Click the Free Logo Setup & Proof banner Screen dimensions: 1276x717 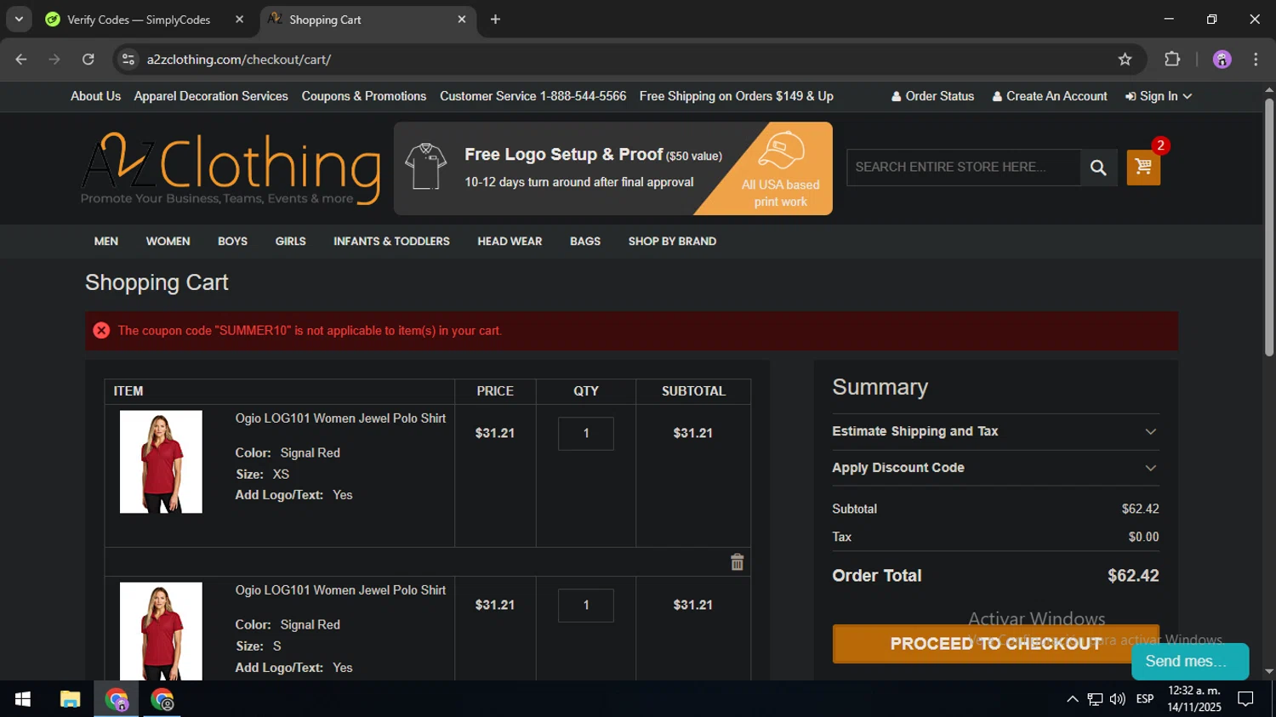click(612, 168)
